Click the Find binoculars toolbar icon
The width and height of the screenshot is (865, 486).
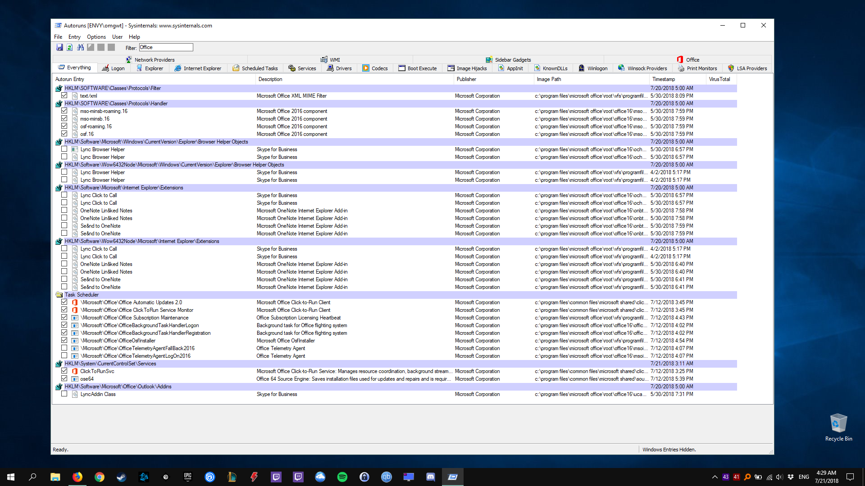tap(80, 47)
